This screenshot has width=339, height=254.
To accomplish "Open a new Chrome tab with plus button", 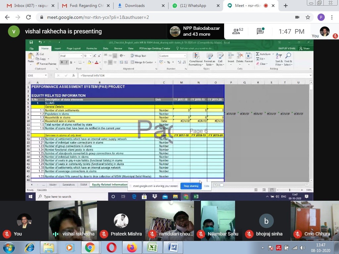I will point(286,6).
